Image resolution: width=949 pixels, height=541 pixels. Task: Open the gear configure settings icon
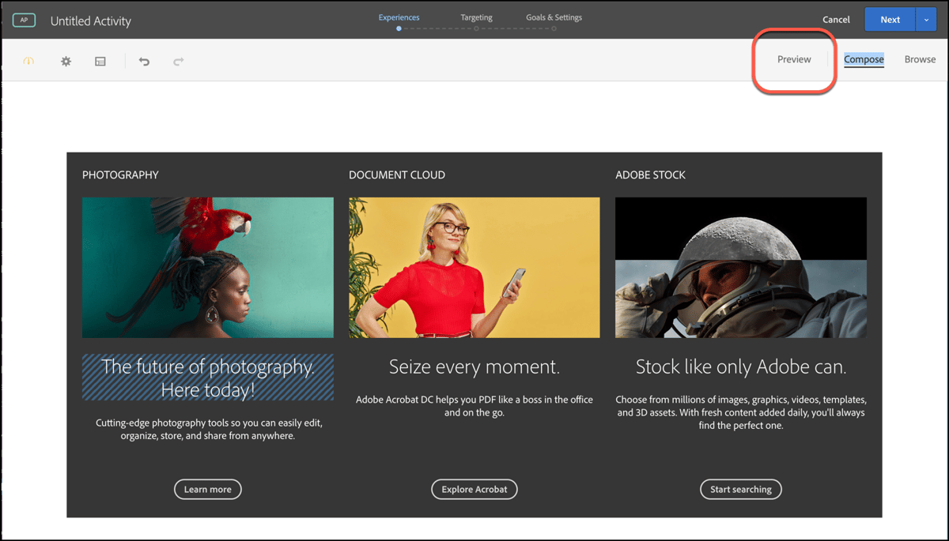coord(66,61)
